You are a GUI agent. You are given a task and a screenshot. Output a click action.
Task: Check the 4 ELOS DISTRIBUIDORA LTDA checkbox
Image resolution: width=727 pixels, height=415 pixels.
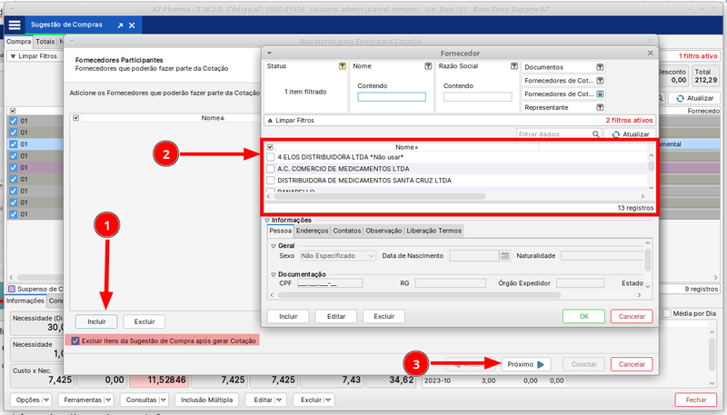point(270,157)
